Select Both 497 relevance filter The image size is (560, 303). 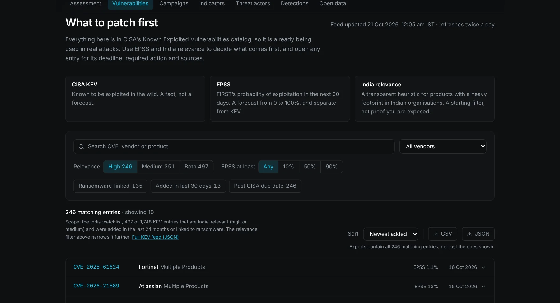[196, 167]
